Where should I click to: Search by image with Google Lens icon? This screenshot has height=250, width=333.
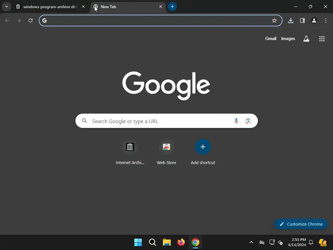pyautogui.click(x=248, y=121)
